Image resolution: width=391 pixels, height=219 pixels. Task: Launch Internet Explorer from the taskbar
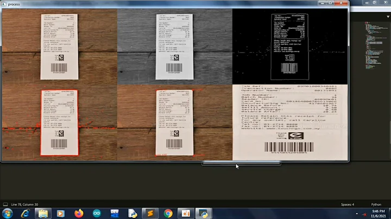point(25,214)
